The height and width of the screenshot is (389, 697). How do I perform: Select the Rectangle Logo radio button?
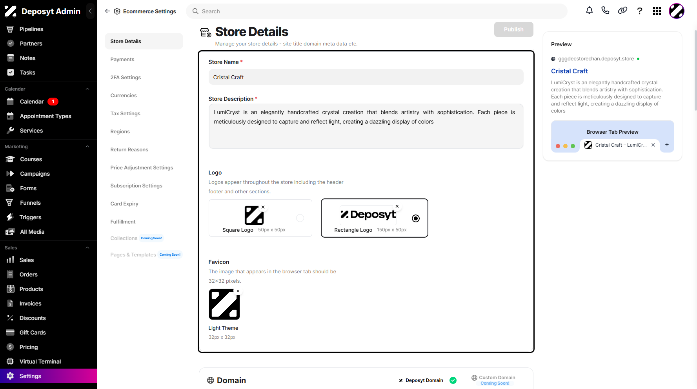416,218
